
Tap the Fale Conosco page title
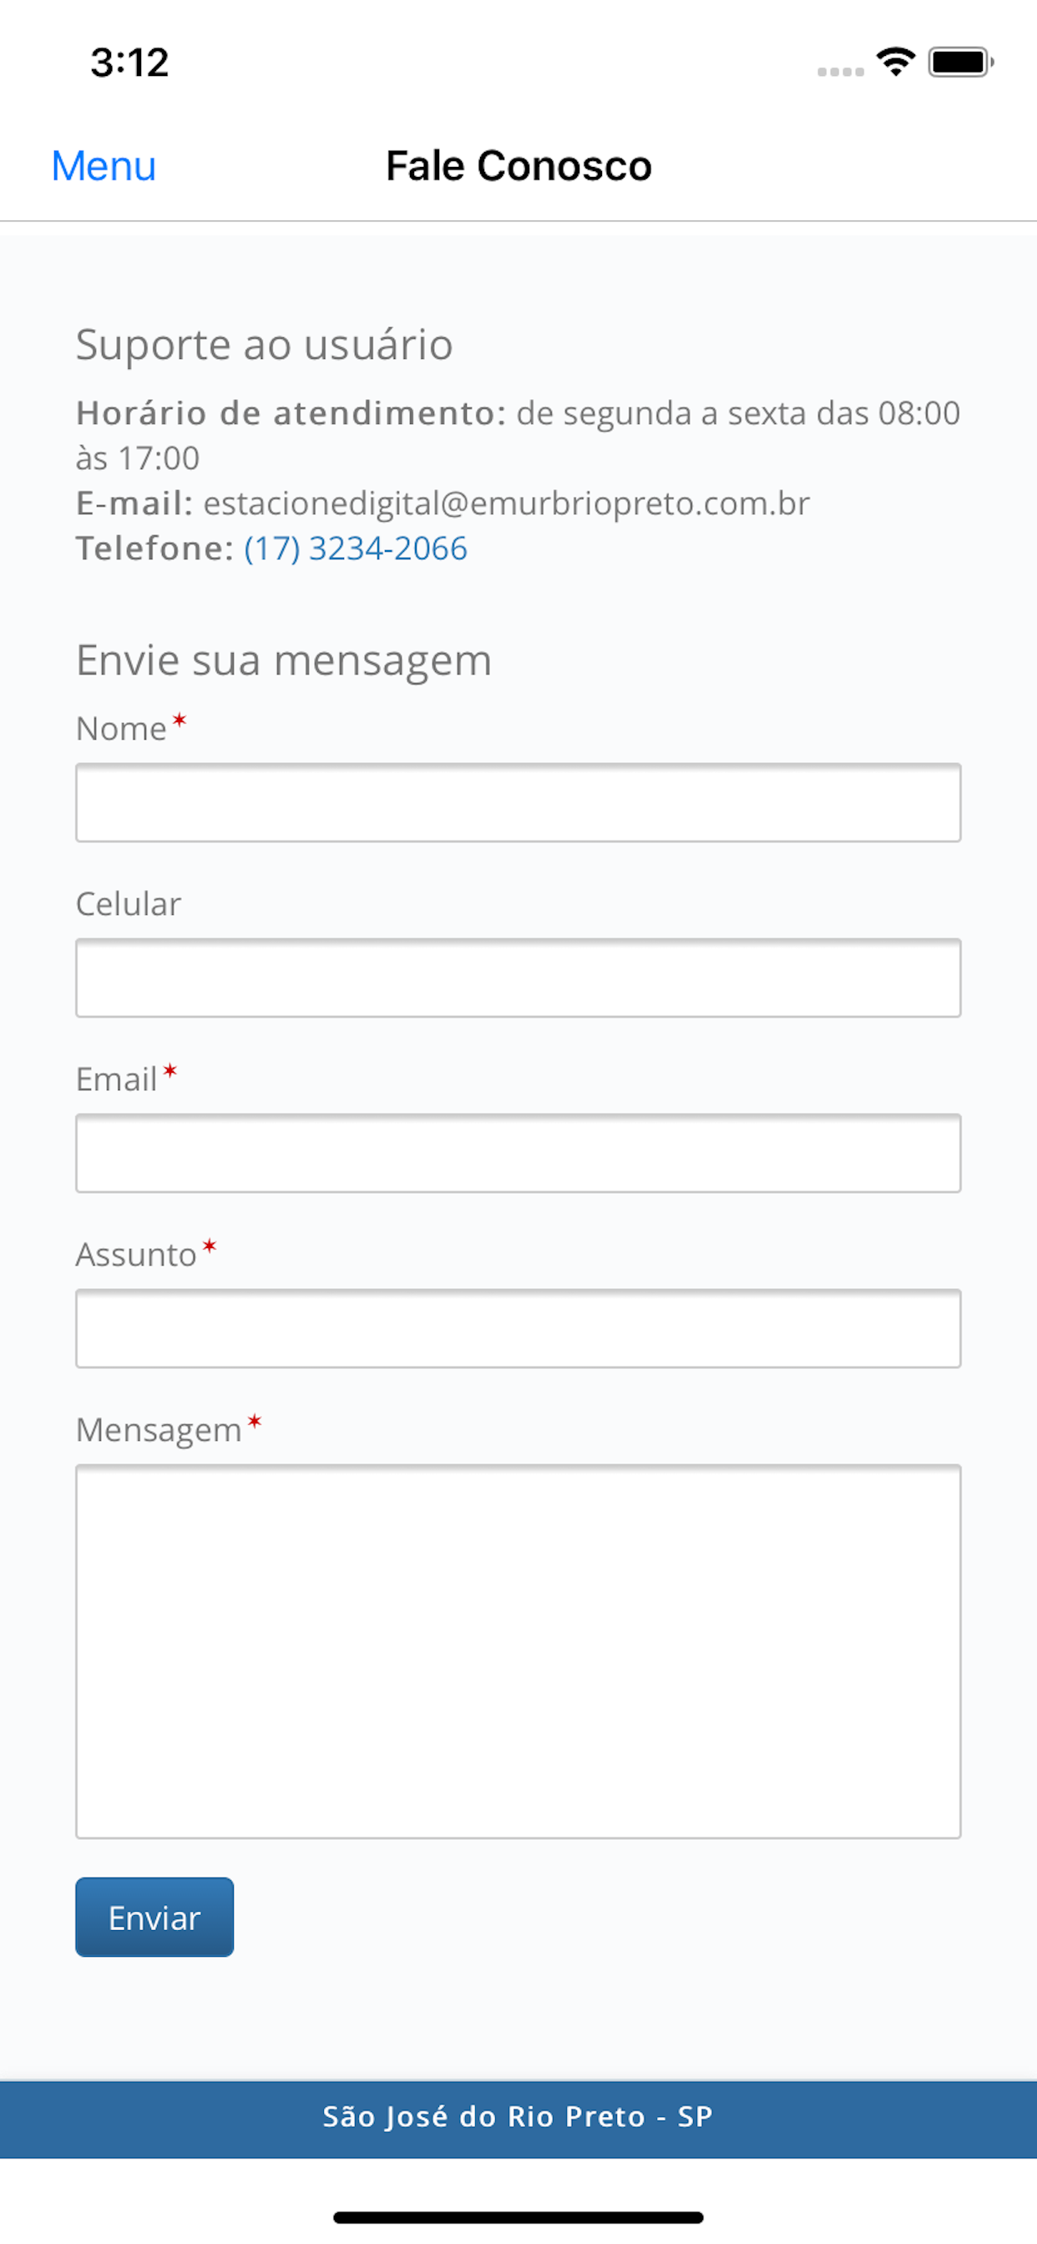518,165
